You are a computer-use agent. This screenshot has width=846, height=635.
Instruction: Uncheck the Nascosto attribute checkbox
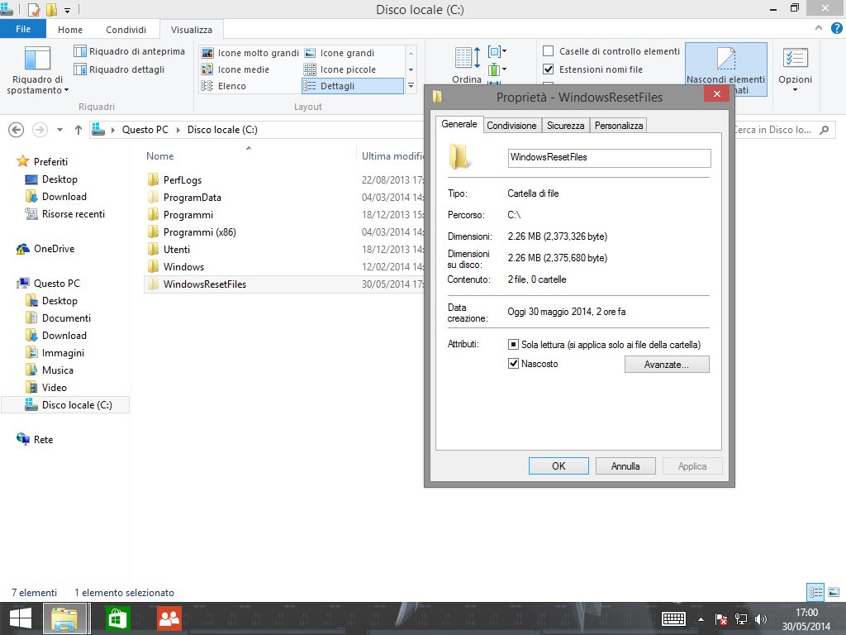point(513,364)
